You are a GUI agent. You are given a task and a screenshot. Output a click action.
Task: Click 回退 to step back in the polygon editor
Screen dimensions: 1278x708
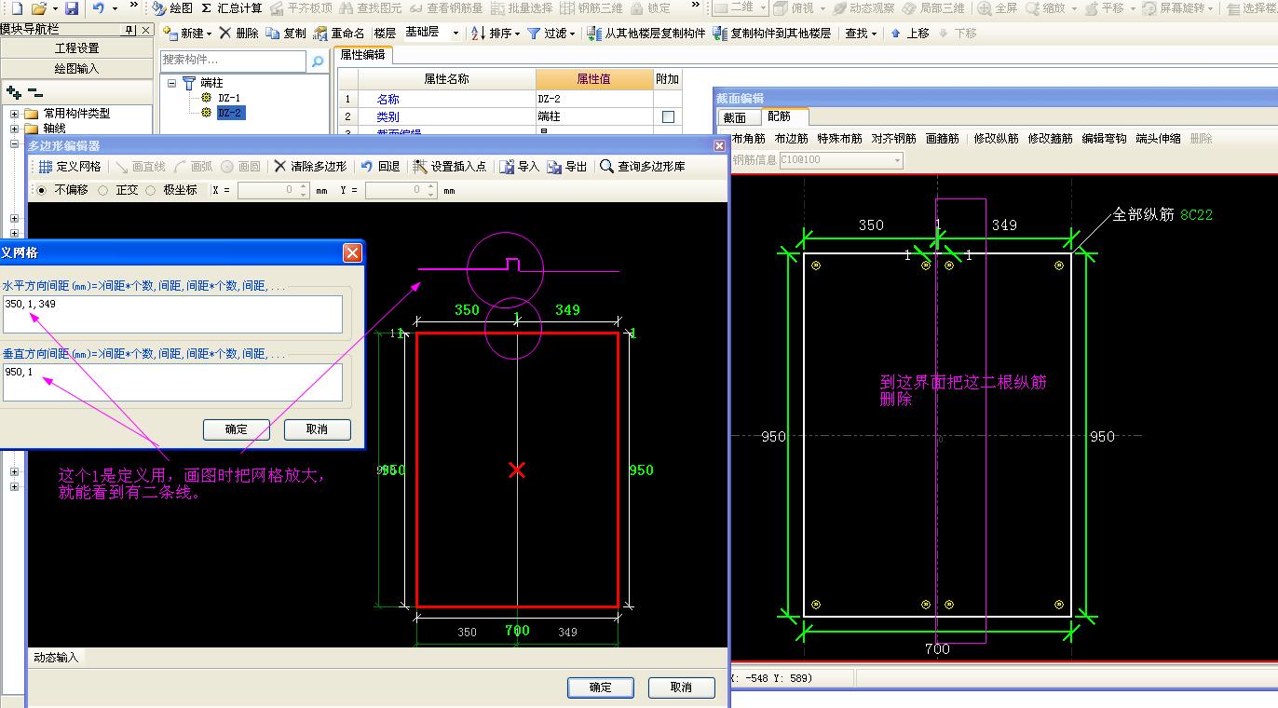[x=380, y=167]
